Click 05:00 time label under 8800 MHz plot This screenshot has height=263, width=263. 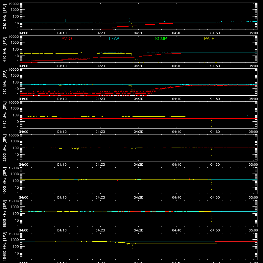tap(253, 230)
